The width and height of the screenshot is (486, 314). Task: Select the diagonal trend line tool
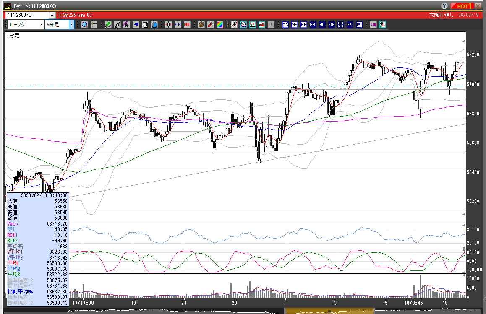tap(117, 25)
